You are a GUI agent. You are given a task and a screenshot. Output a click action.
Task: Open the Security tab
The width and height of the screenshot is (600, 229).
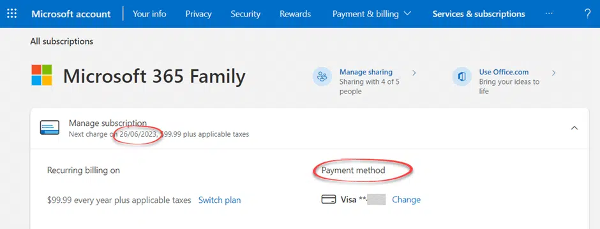point(246,14)
